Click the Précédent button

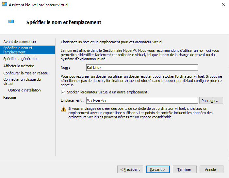click(x=130, y=169)
